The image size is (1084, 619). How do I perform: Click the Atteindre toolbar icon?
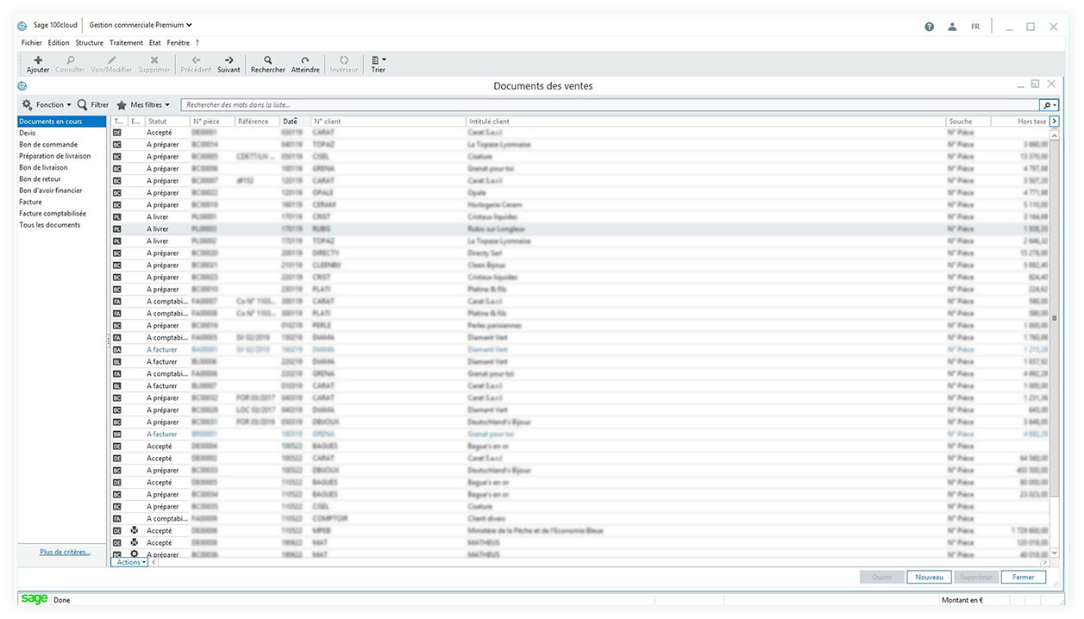coord(305,60)
